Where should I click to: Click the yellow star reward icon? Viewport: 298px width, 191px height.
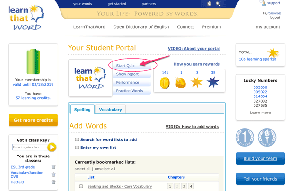tap(197, 82)
